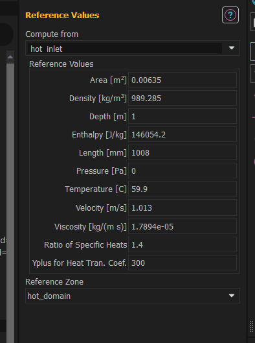Click the Density value field

[183, 98]
